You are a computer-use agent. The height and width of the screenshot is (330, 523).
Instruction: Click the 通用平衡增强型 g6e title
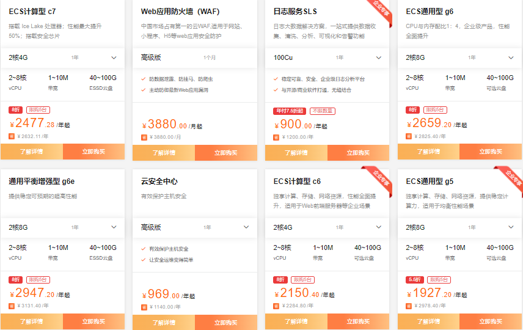(x=42, y=181)
